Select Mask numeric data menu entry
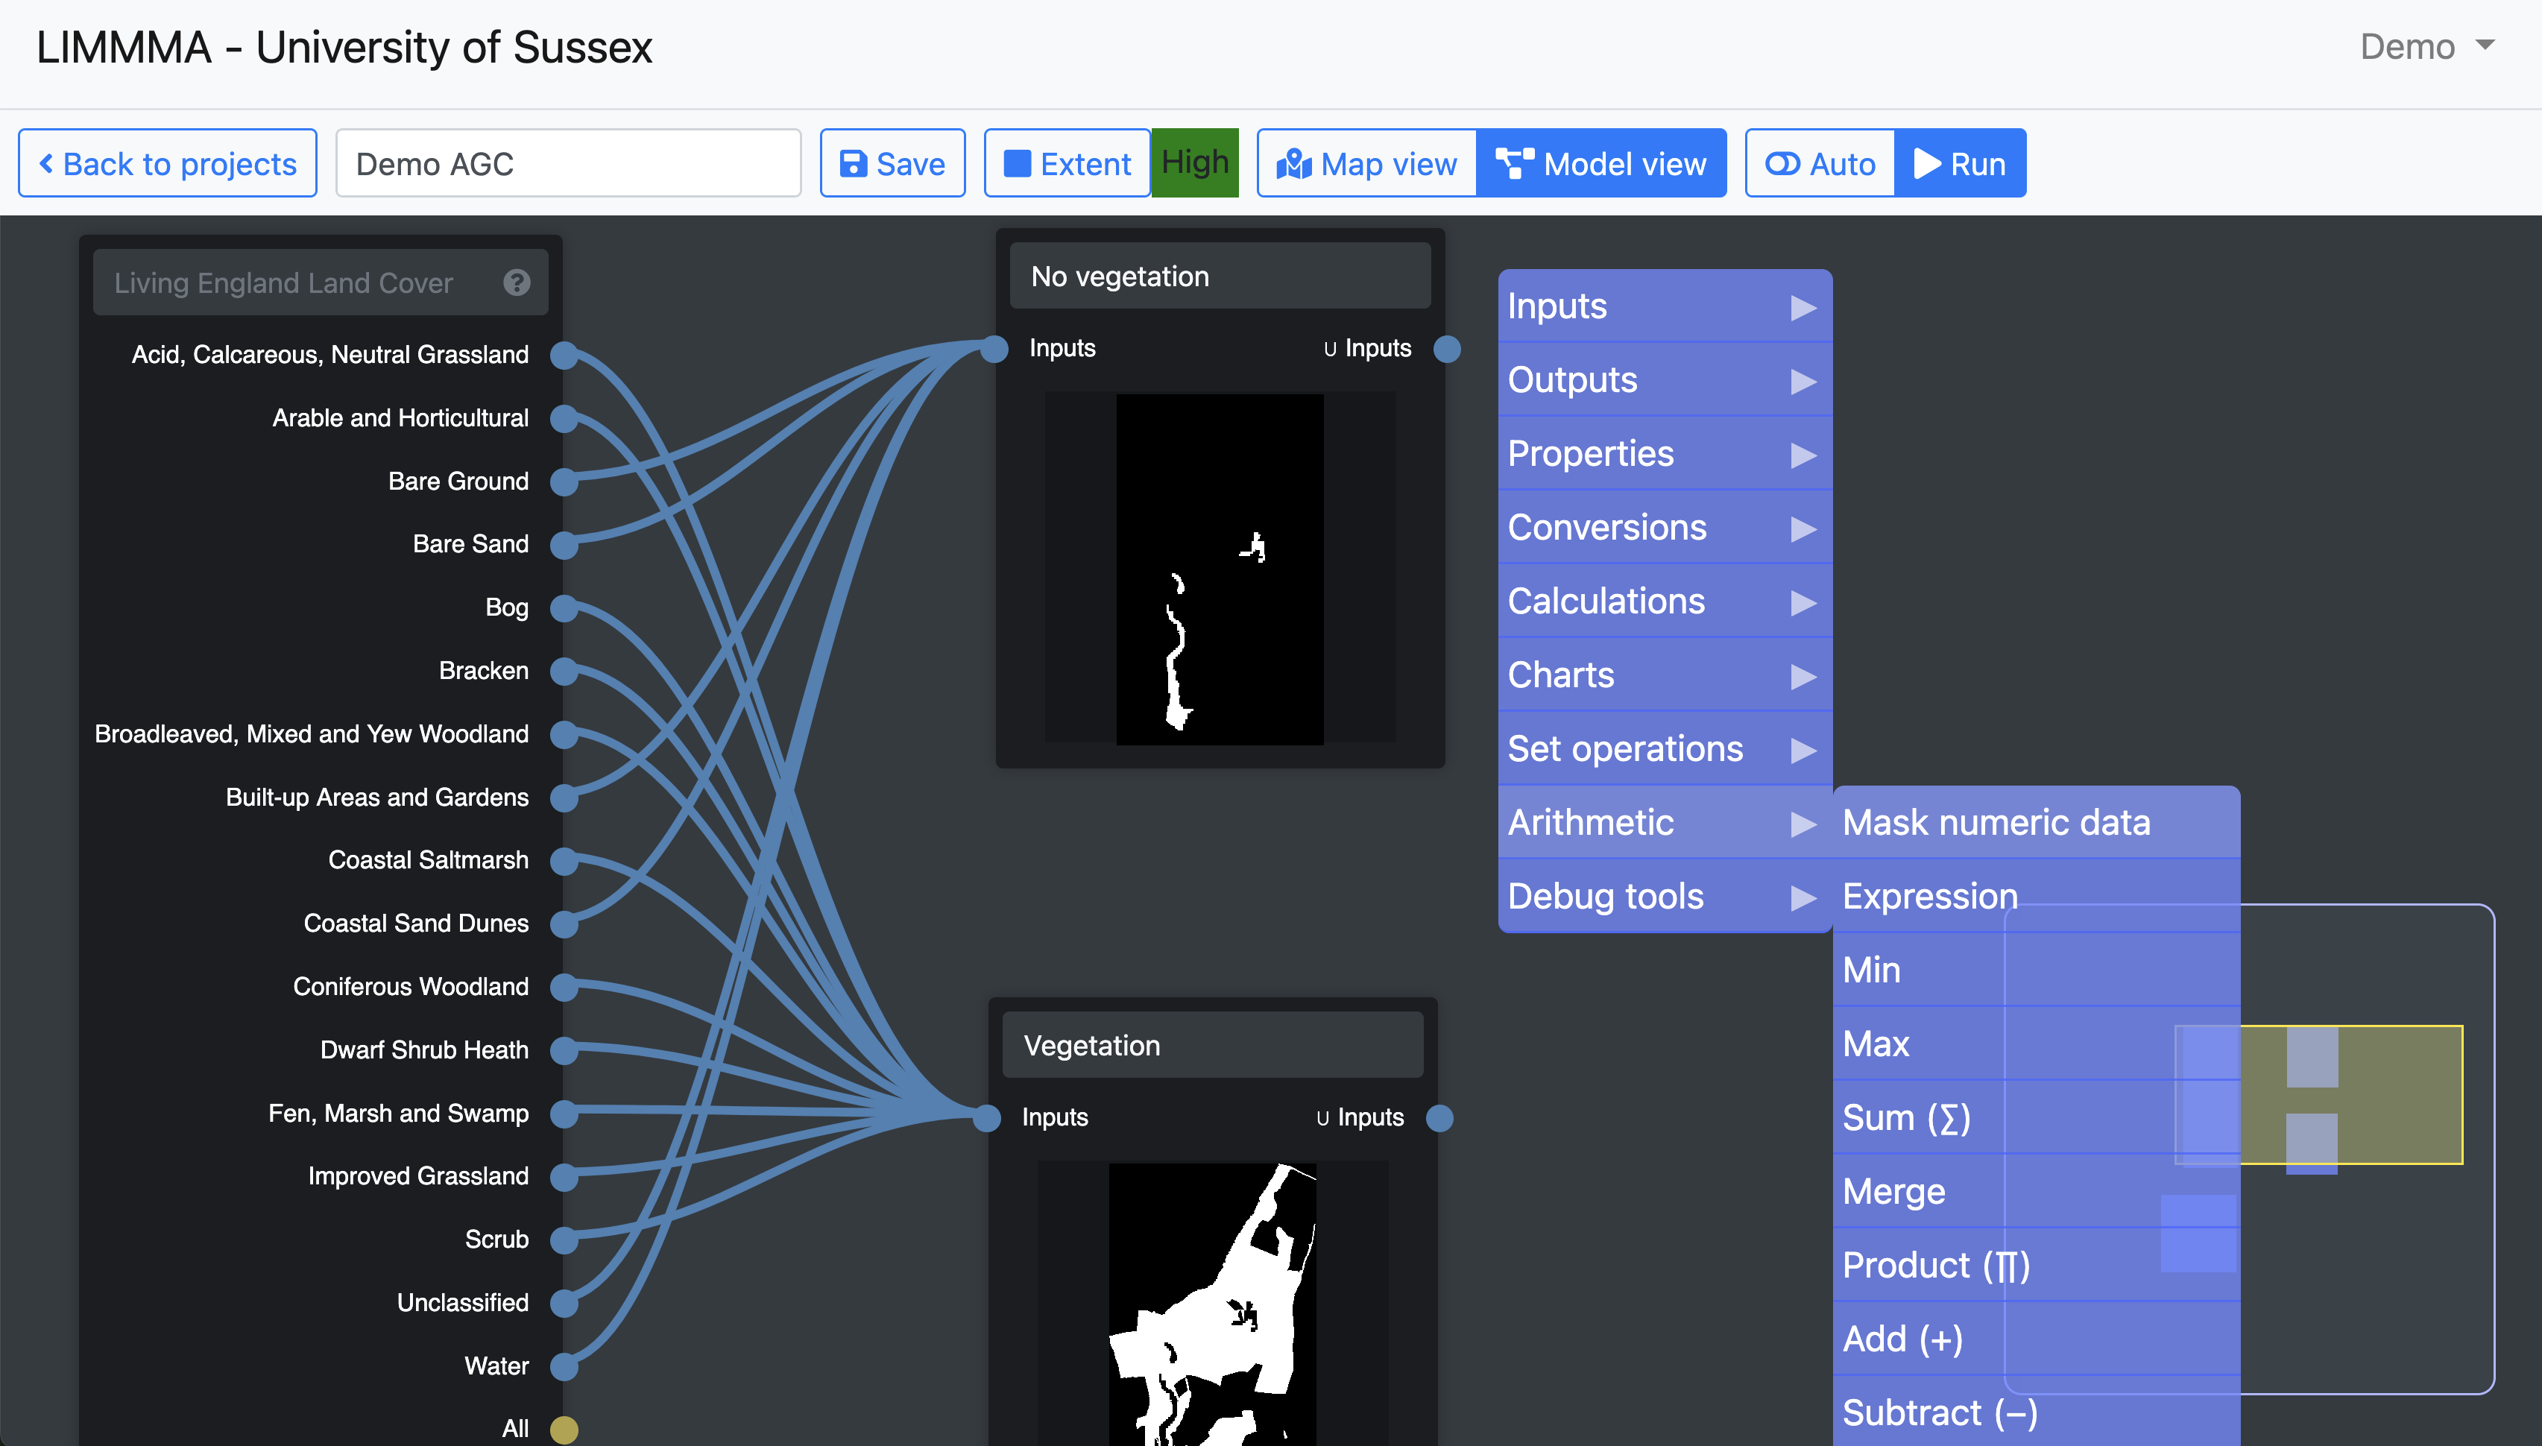This screenshot has height=1446, width=2542. tap(1996, 822)
